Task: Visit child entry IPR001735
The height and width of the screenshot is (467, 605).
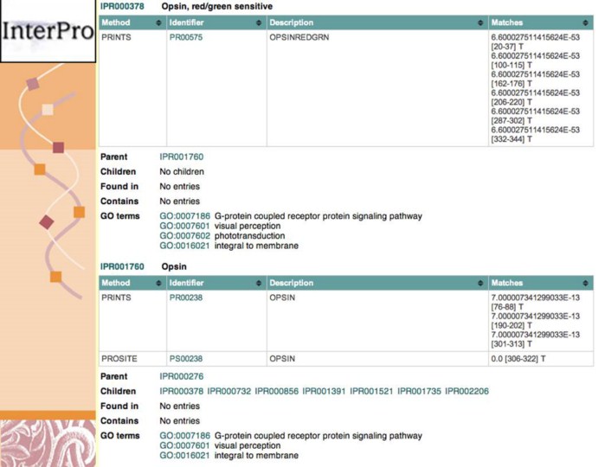Action: (x=419, y=392)
